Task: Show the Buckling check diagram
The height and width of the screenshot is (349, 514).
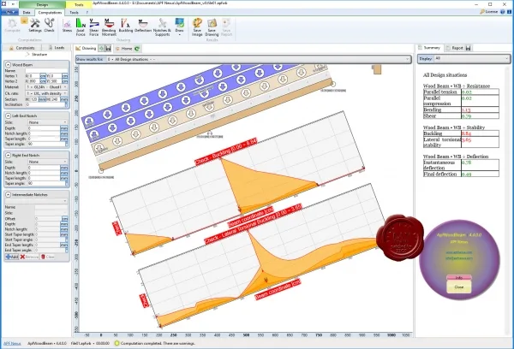Action: point(126,26)
